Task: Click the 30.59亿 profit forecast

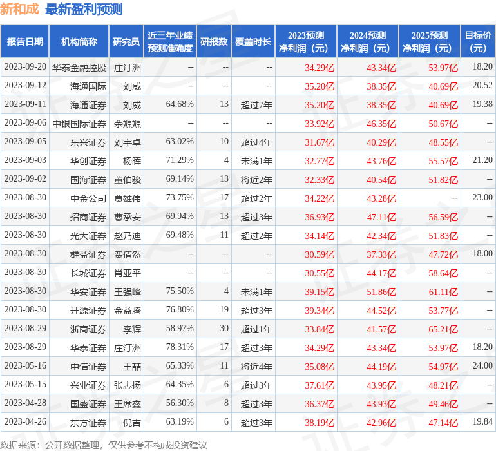Action: tap(320, 254)
